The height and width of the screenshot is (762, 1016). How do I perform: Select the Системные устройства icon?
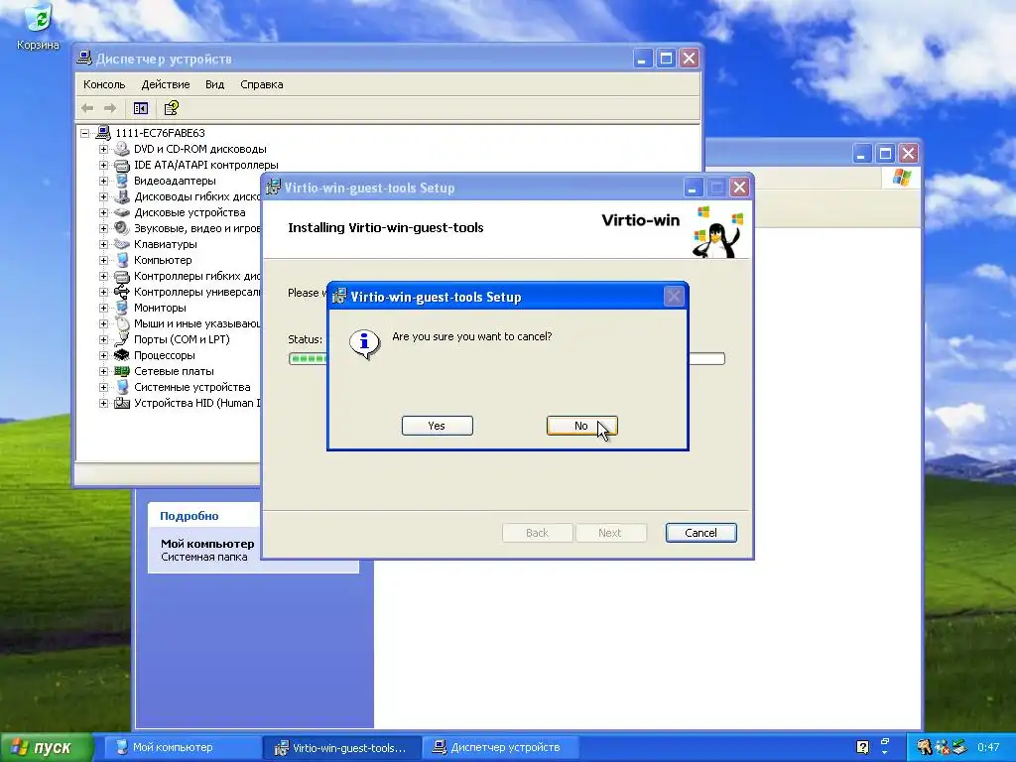coord(122,387)
